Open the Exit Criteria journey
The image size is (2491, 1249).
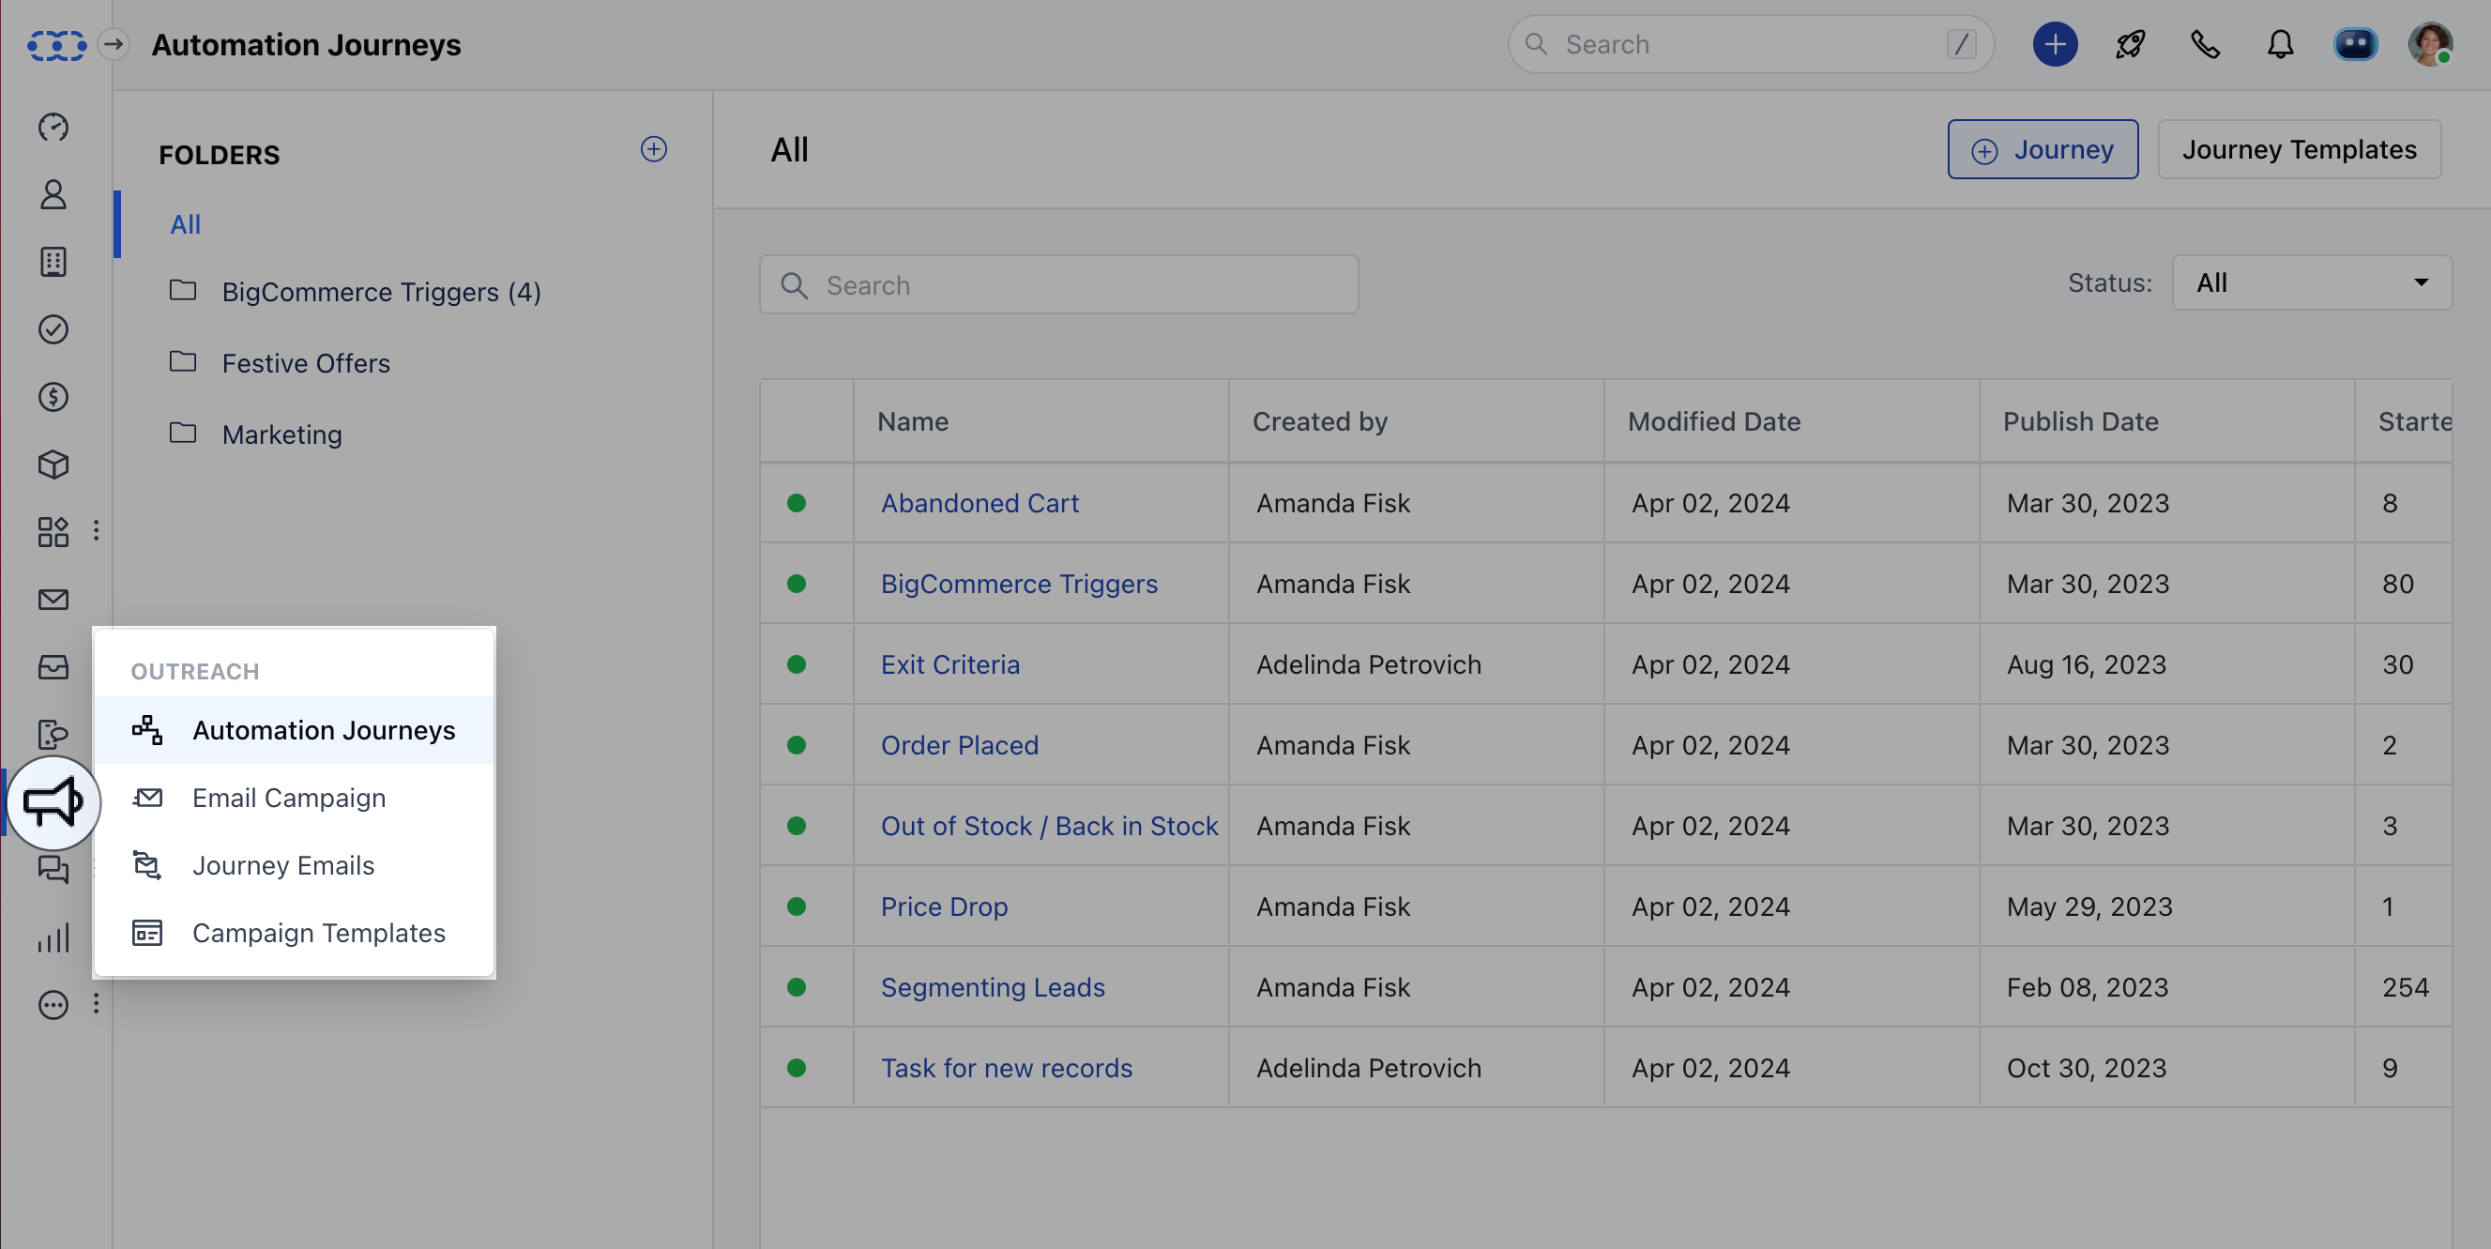949,664
